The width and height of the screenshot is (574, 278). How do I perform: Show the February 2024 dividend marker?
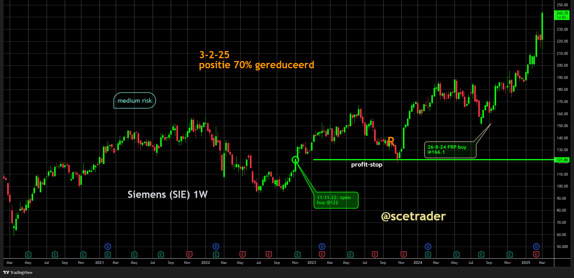click(x=428, y=246)
